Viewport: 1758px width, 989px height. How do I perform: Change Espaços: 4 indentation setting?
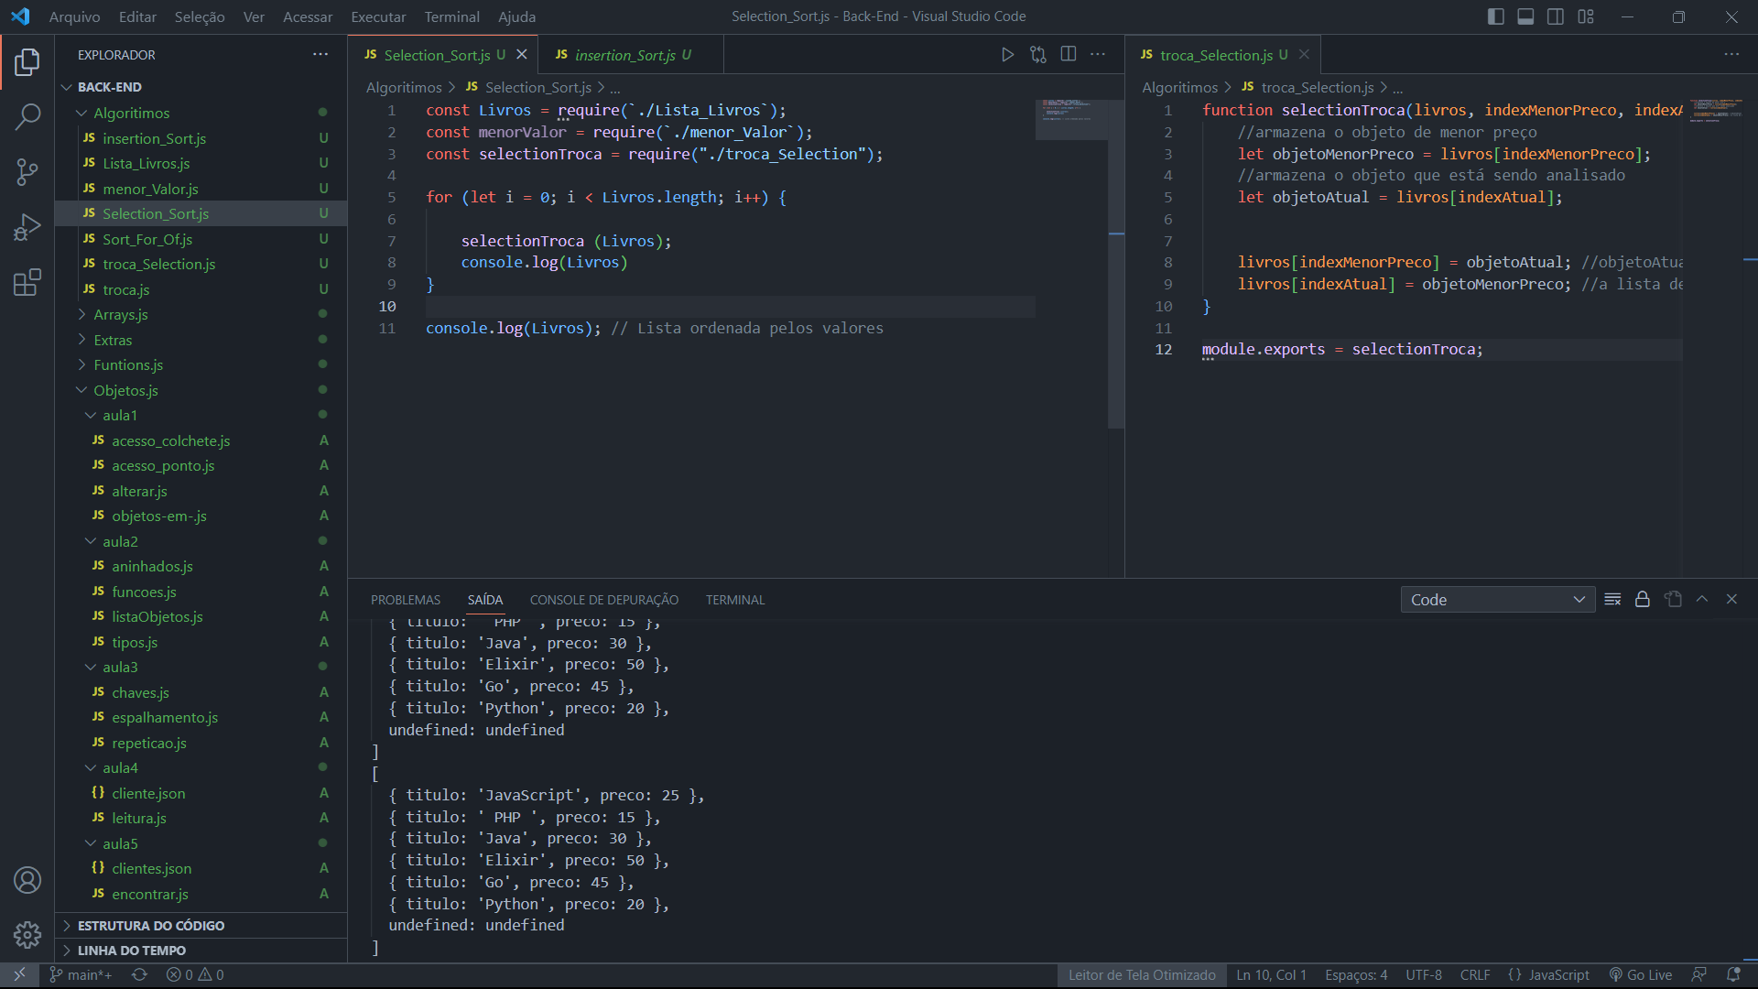coord(1356,975)
